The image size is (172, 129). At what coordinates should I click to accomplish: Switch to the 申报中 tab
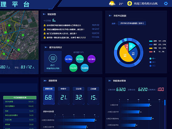64,89
